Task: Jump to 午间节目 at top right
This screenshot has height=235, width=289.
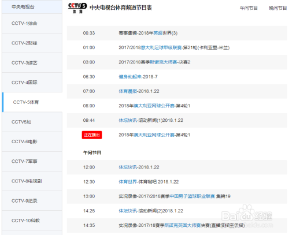Action: tap(249, 8)
